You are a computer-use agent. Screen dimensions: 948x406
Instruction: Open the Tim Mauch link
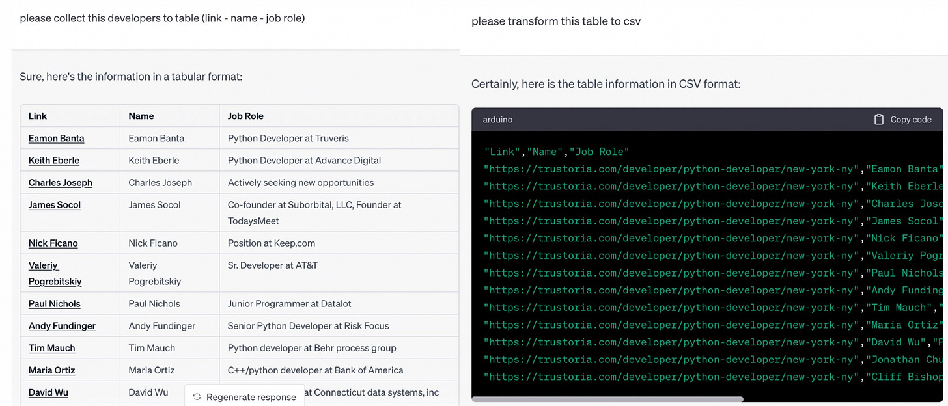tap(52, 347)
